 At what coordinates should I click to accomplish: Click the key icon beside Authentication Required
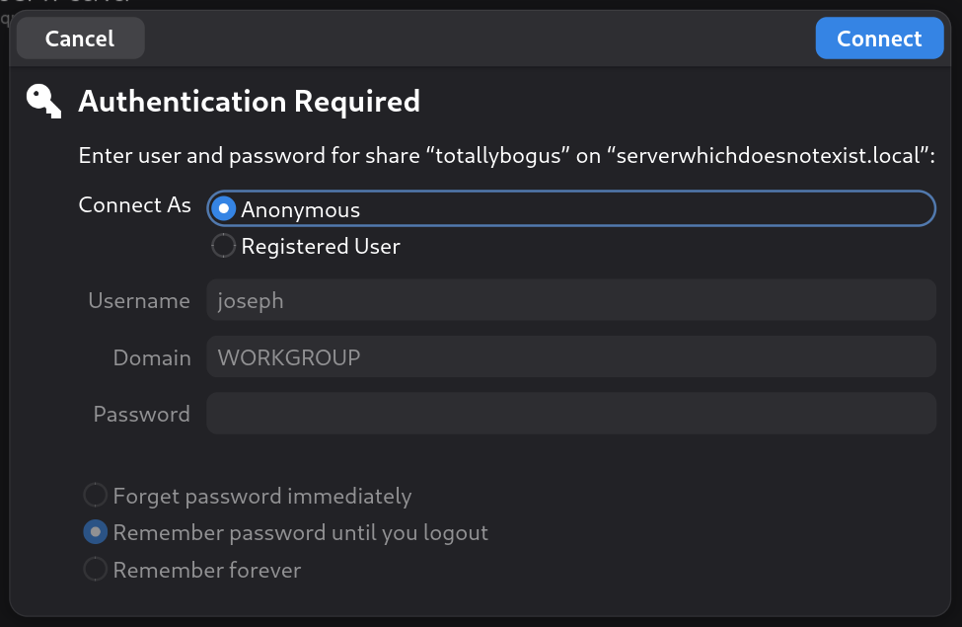point(43,101)
